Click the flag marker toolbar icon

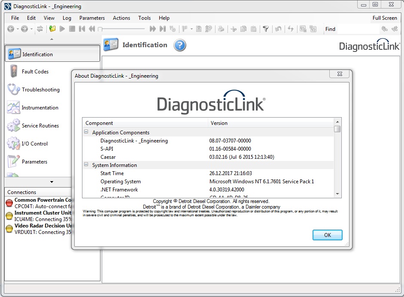[x=185, y=29]
